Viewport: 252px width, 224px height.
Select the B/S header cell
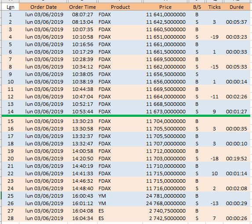[x=197, y=7]
